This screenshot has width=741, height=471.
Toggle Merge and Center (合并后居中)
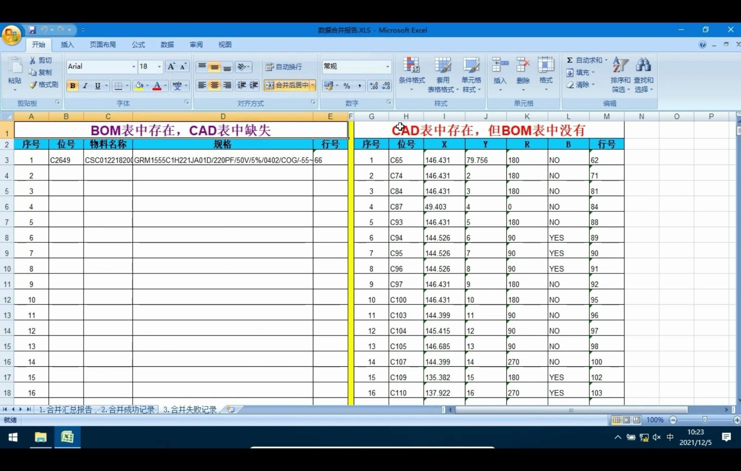coord(286,85)
